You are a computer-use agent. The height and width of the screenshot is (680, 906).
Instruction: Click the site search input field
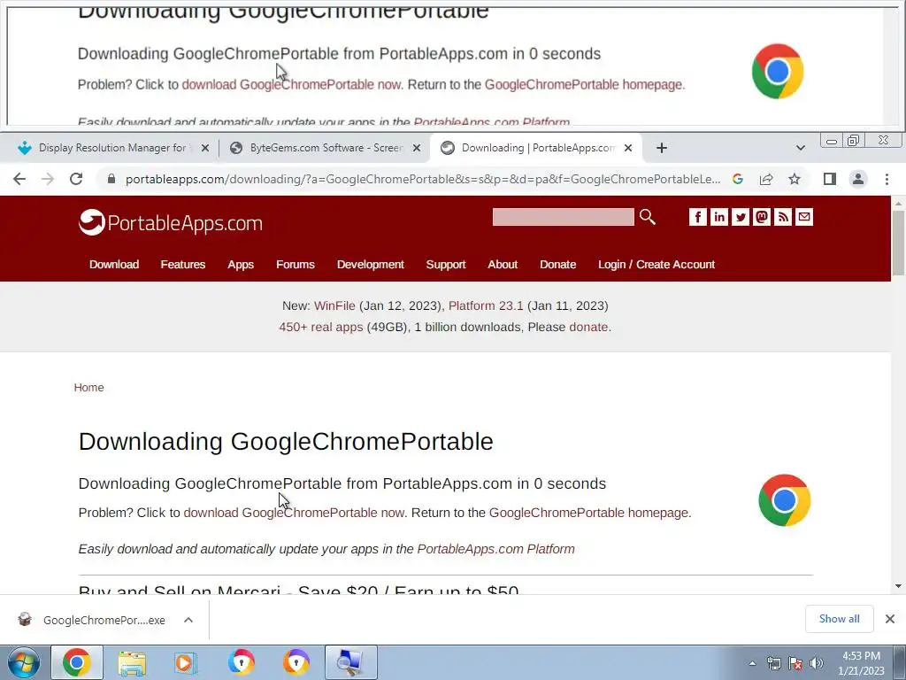563,217
